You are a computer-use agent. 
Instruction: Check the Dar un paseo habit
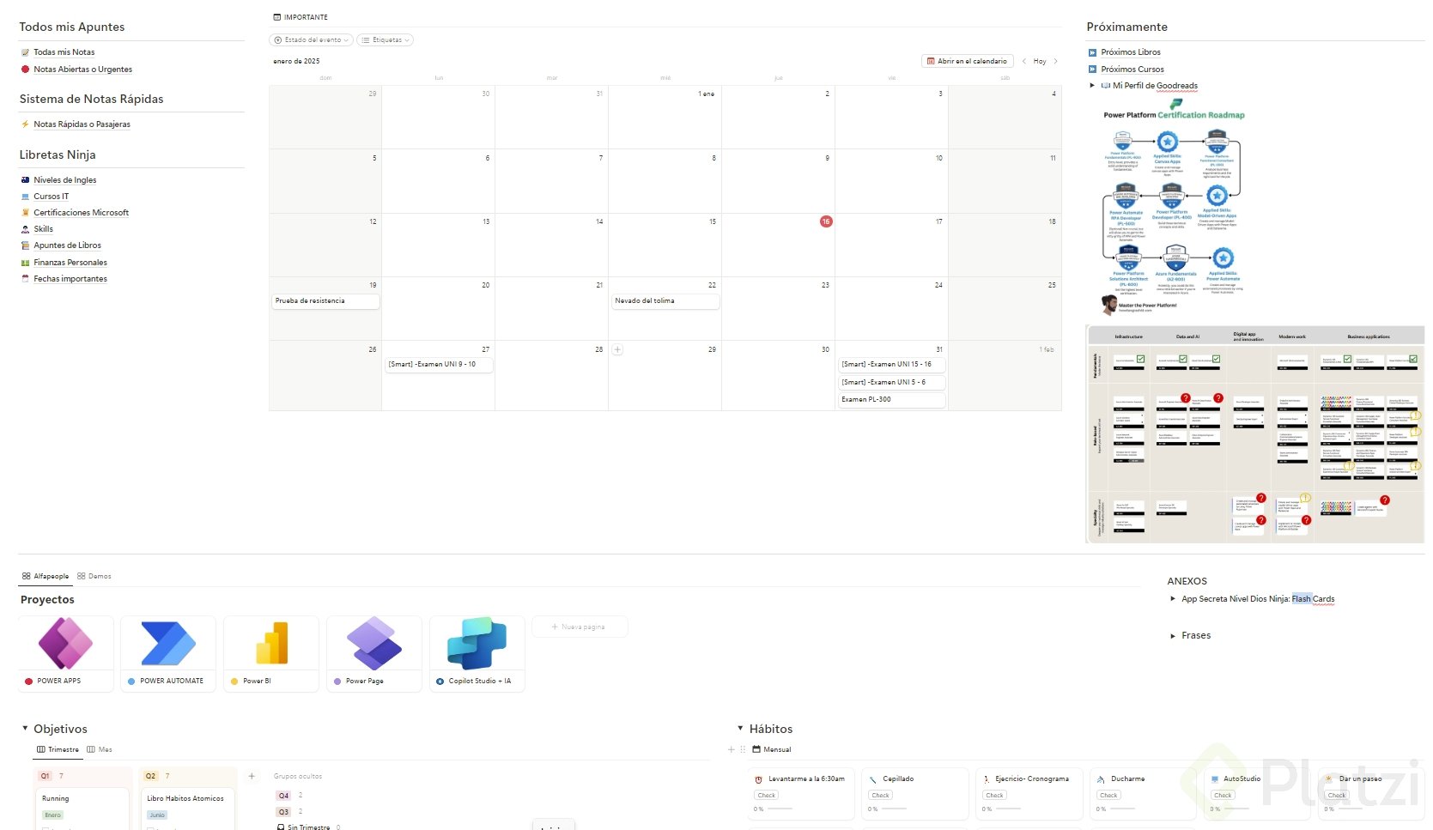tap(1338, 796)
